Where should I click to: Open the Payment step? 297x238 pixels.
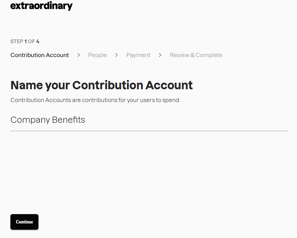(x=138, y=55)
